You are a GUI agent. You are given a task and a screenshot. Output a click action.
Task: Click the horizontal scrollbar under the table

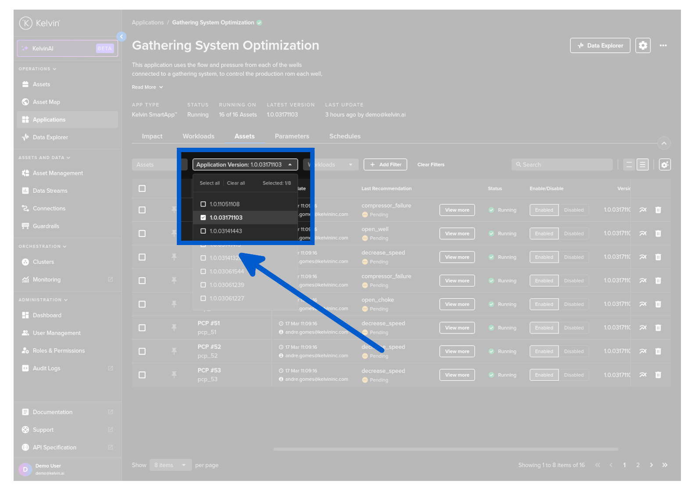[445, 449]
